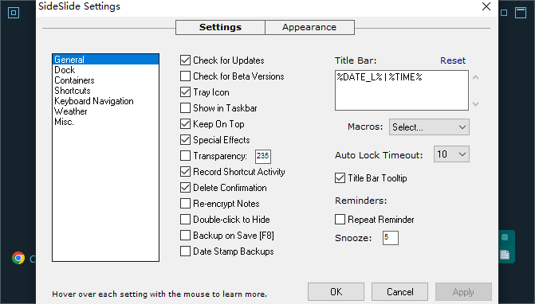Screen dimensions: 535x304
Task: Confirm settings with the OK button
Action: tap(336, 292)
